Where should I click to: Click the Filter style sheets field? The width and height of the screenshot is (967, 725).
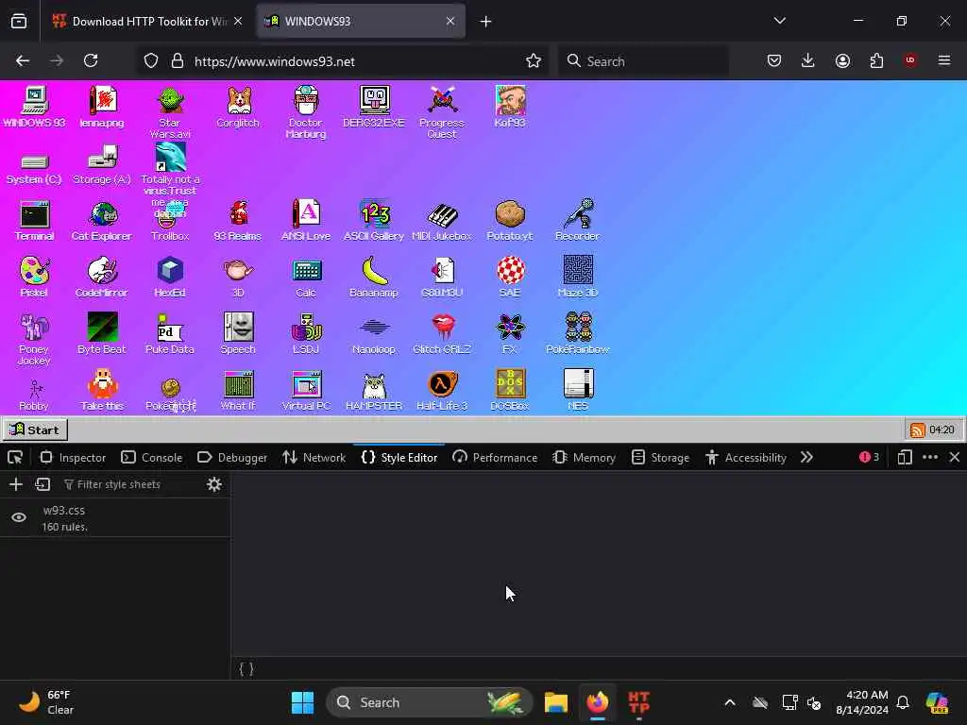129,484
